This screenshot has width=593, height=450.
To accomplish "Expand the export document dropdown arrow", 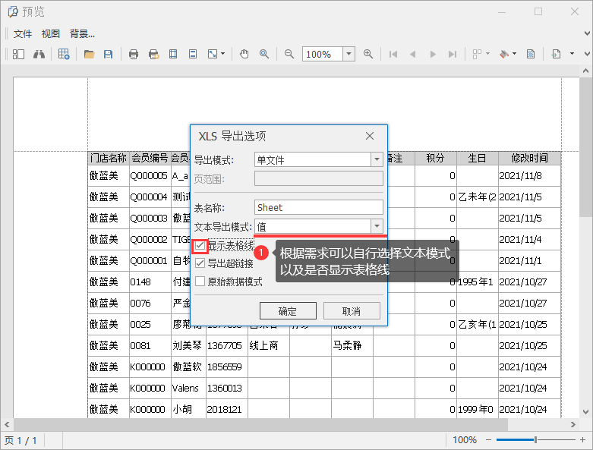I will [x=572, y=54].
